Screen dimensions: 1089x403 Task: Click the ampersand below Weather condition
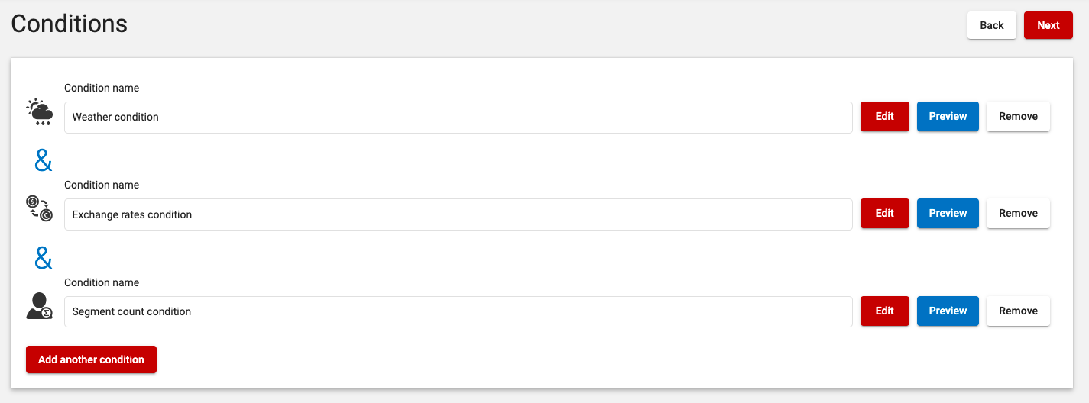(x=44, y=160)
